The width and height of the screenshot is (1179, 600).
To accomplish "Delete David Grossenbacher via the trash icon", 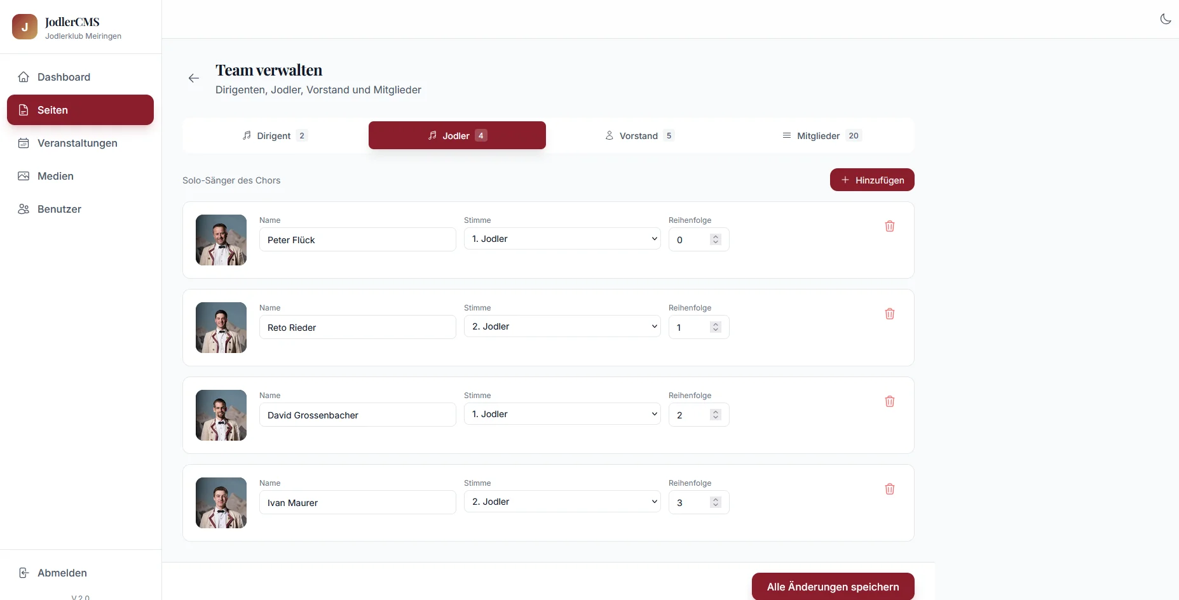I will coord(889,401).
